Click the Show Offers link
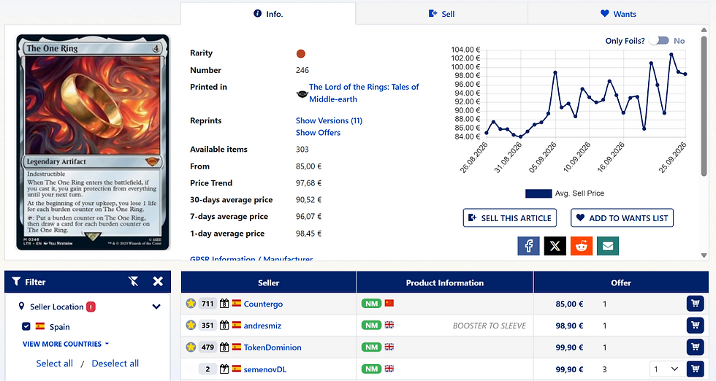This screenshot has width=716, height=381. [x=318, y=133]
